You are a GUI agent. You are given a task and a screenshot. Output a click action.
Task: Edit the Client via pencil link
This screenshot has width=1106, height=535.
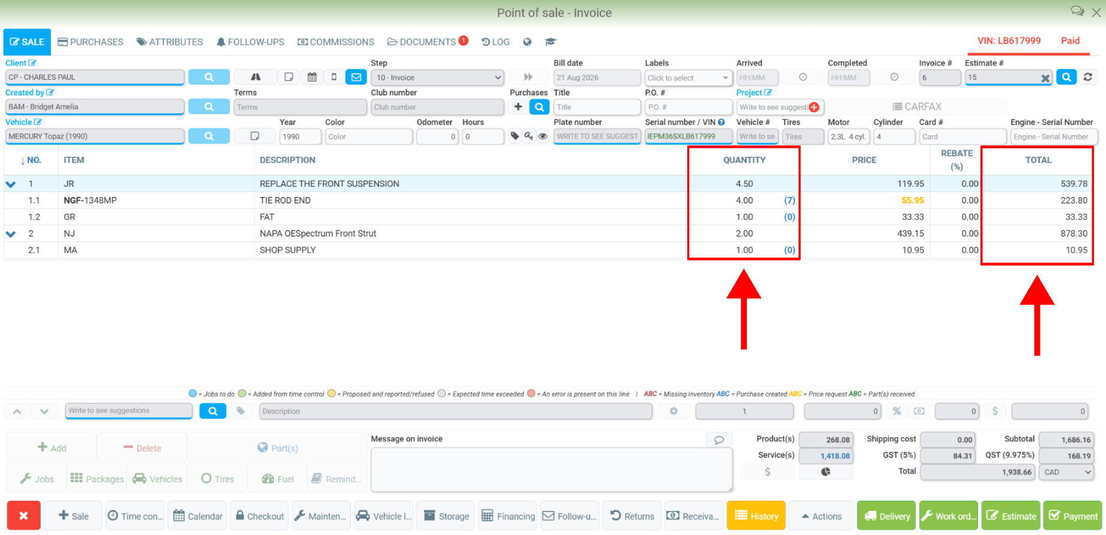click(x=20, y=63)
